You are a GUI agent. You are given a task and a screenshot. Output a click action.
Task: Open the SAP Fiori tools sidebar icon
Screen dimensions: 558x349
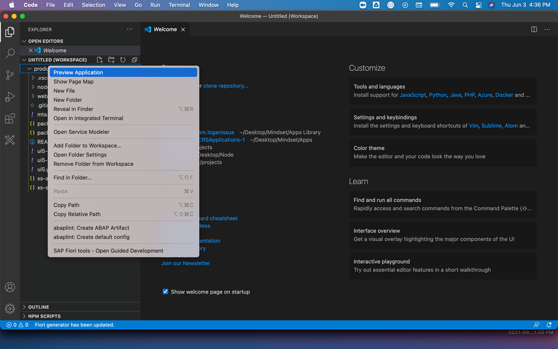pyautogui.click(x=10, y=140)
